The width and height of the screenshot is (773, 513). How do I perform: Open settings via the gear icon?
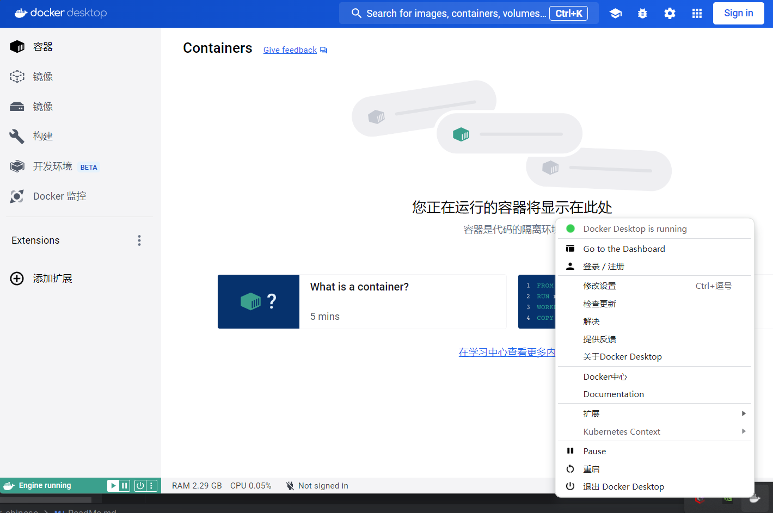[x=670, y=14]
